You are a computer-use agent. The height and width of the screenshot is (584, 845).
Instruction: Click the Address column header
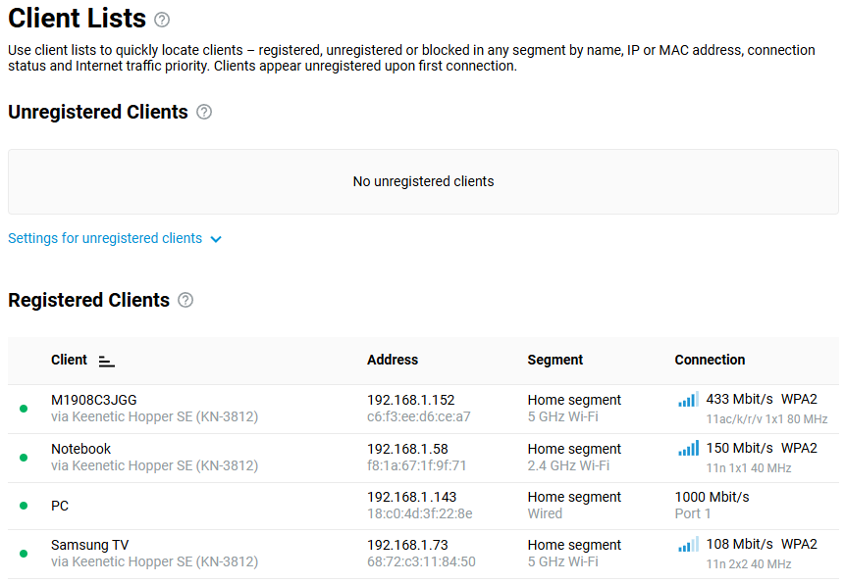(393, 360)
